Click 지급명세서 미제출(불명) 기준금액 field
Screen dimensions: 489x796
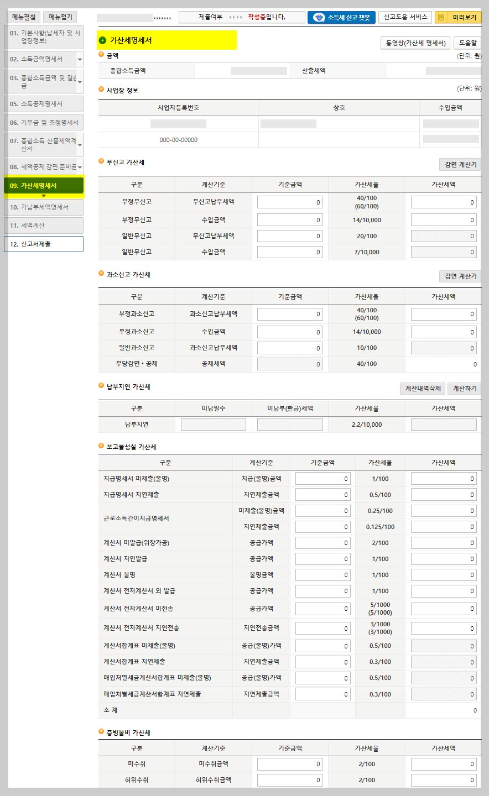click(x=322, y=479)
